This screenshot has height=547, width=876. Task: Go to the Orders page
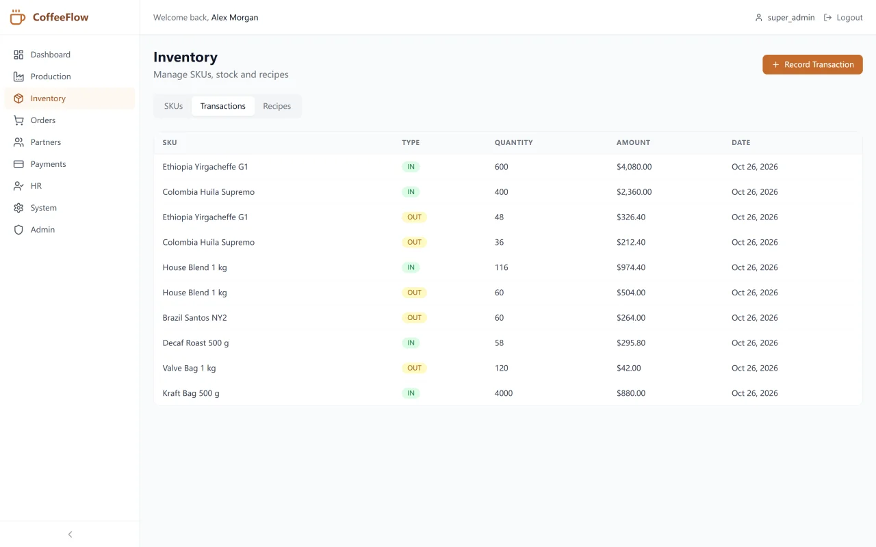point(70,120)
